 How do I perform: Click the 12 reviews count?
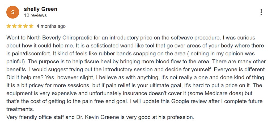35,15
